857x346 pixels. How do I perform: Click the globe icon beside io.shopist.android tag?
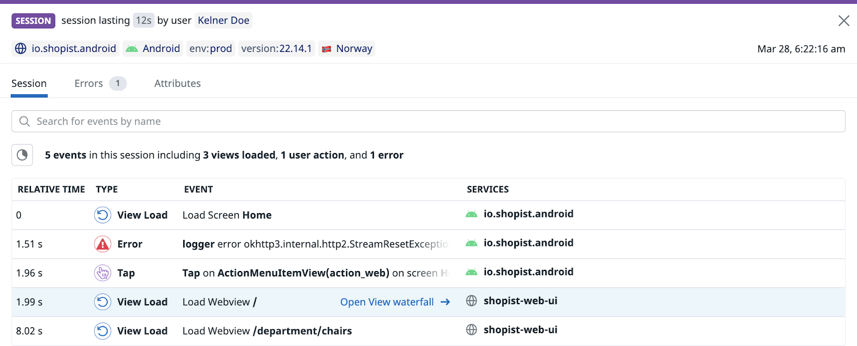coord(20,49)
